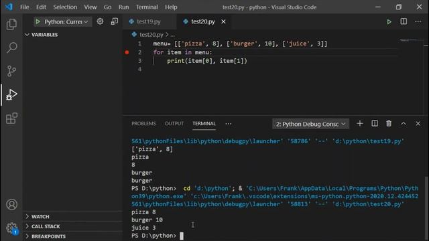Switch to the PROBLEMS panel tab

tap(143, 123)
